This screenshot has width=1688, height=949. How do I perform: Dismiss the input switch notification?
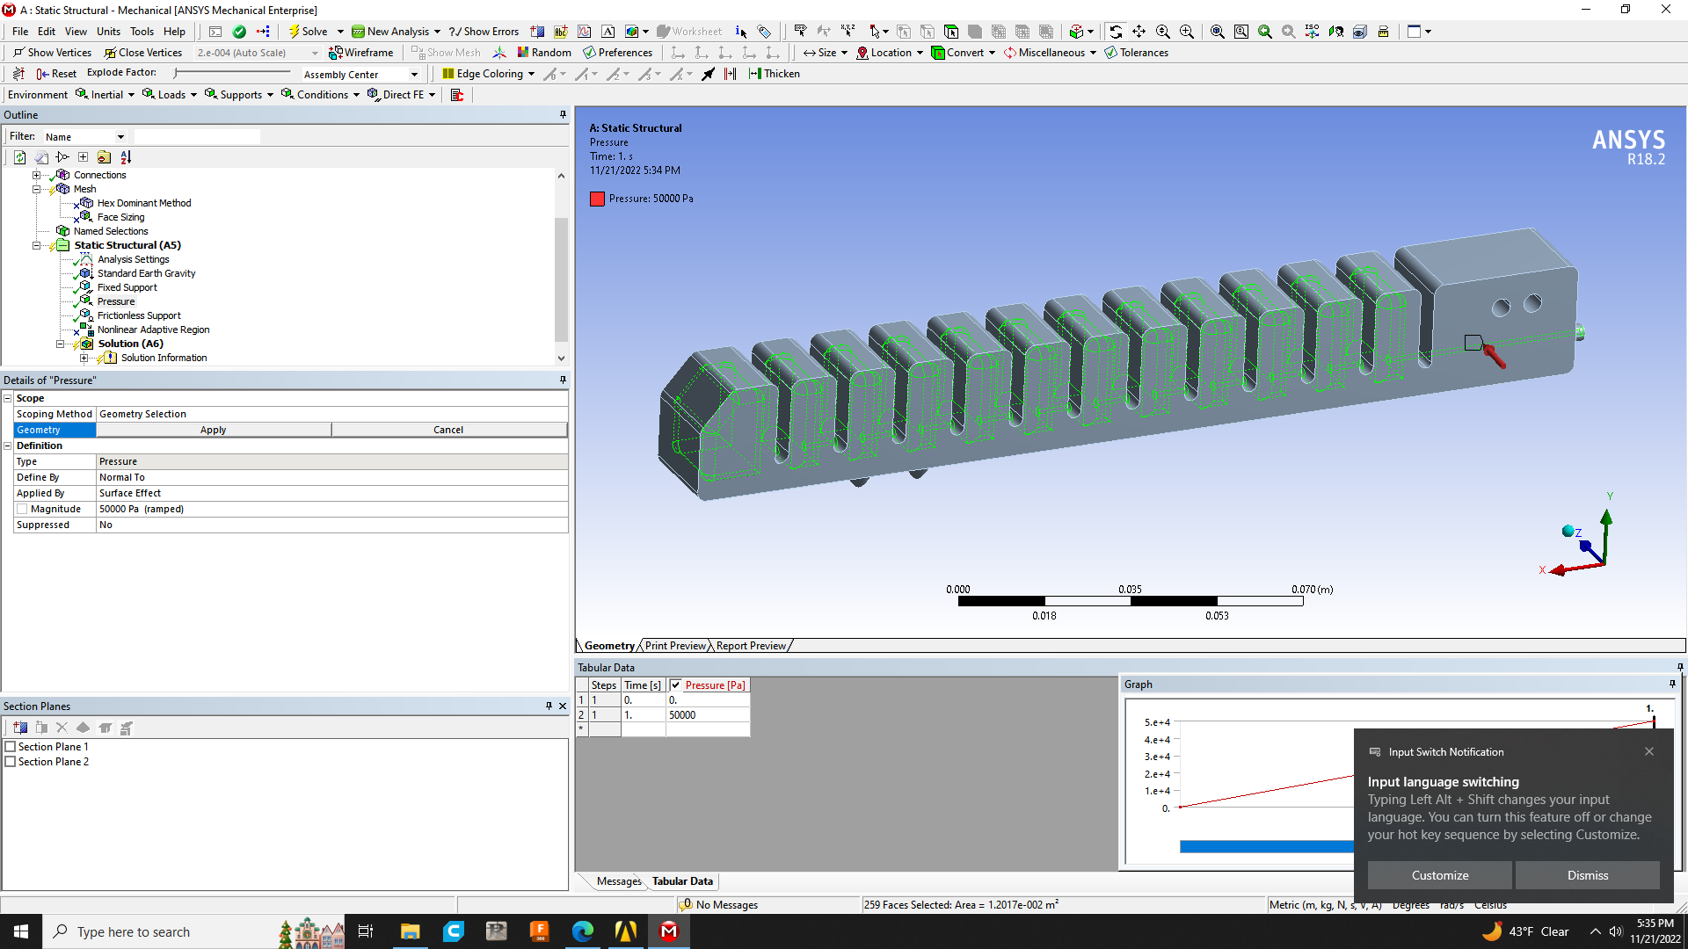point(1587,875)
